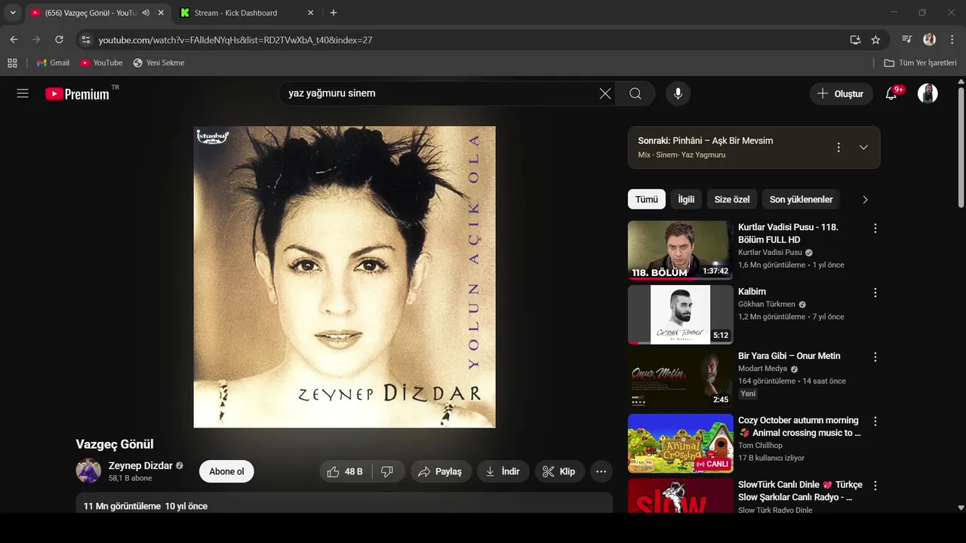Open options for SlowTürk Canlı Dinle video
The width and height of the screenshot is (966, 543).
[x=875, y=486]
